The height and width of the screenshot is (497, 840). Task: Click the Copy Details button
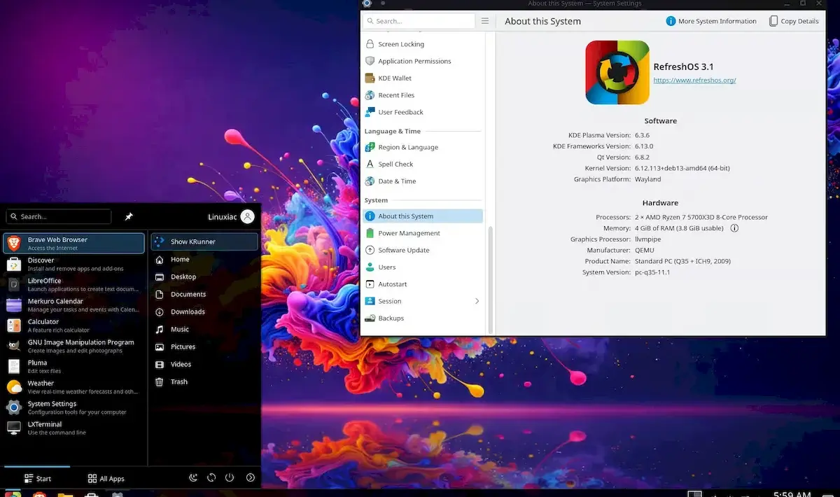tap(794, 21)
